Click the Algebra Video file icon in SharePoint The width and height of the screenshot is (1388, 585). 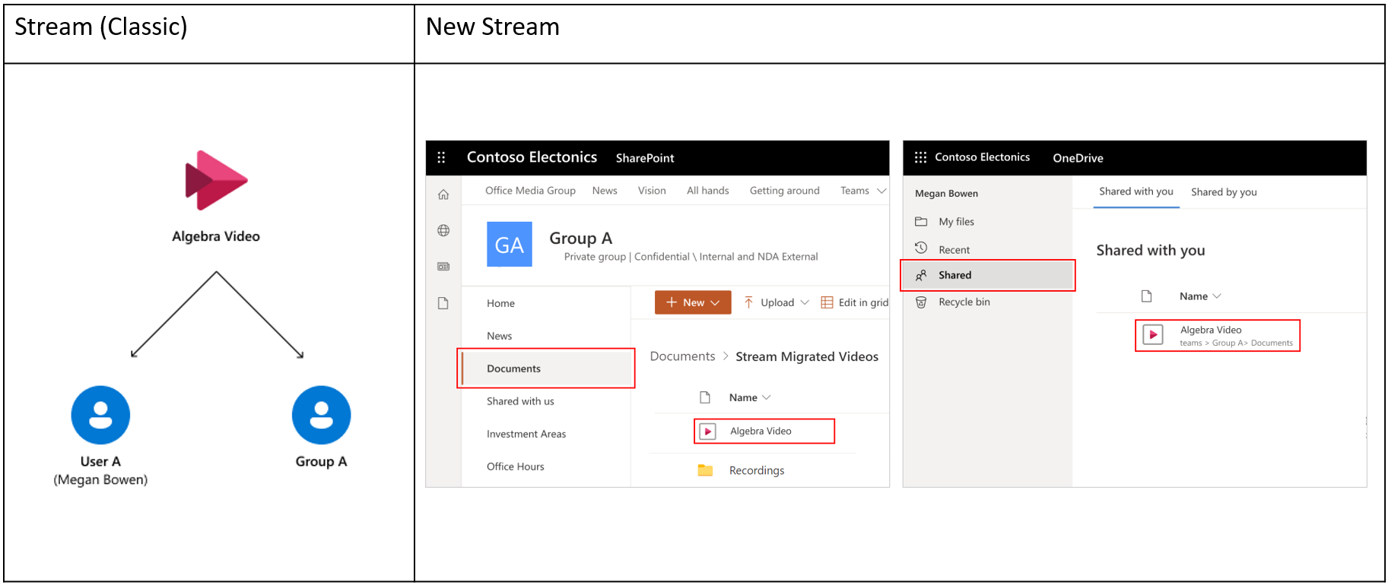tap(708, 432)
